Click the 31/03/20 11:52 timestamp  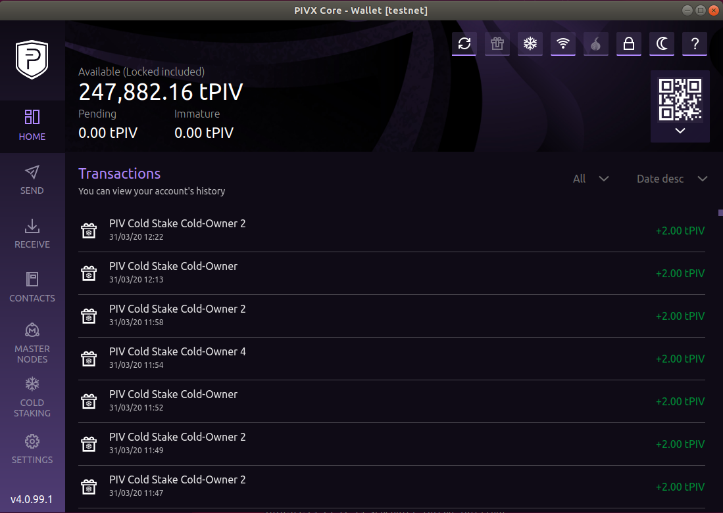pos(136,407)
